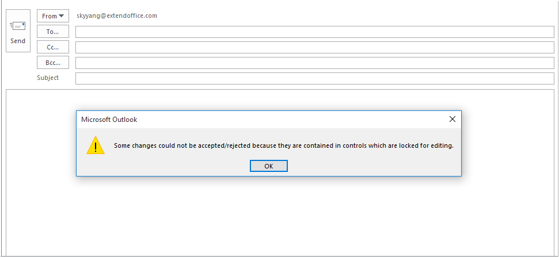
Task: Click the skyyang@extendoffice.com sender address
Action: 117,16
